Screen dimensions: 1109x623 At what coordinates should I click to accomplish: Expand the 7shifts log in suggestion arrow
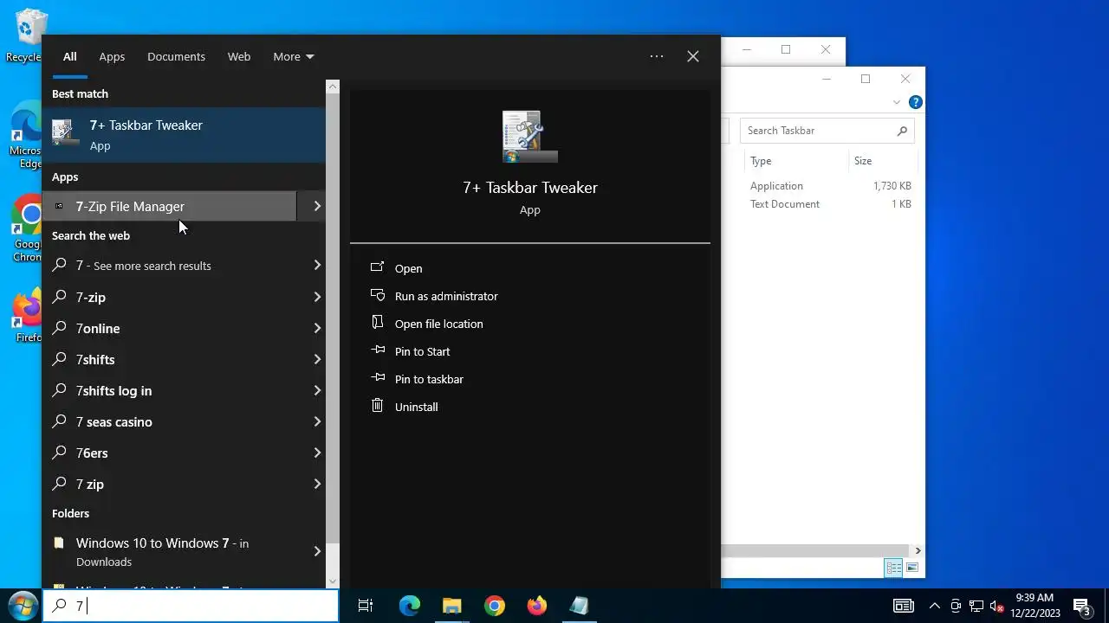(x=317, y=390)
